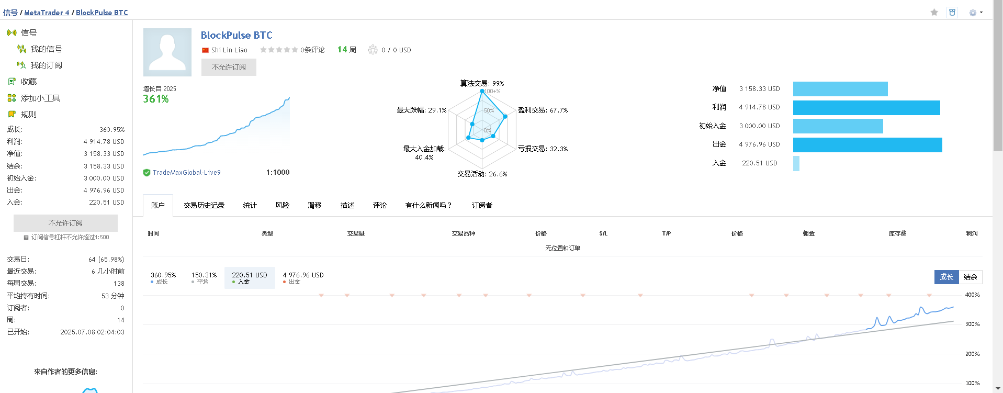The width and height of the screenshot is (1003, 393).
Task: Click the author avatar thumbnail
Action: tap(167, 52)
